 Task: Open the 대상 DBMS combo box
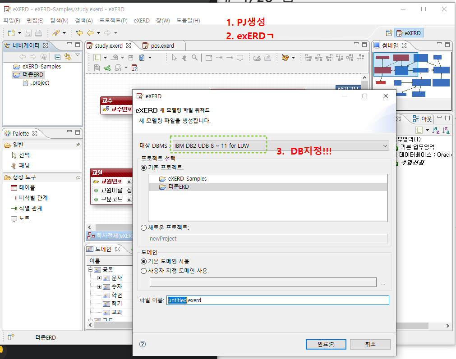(x=281, y=146)
